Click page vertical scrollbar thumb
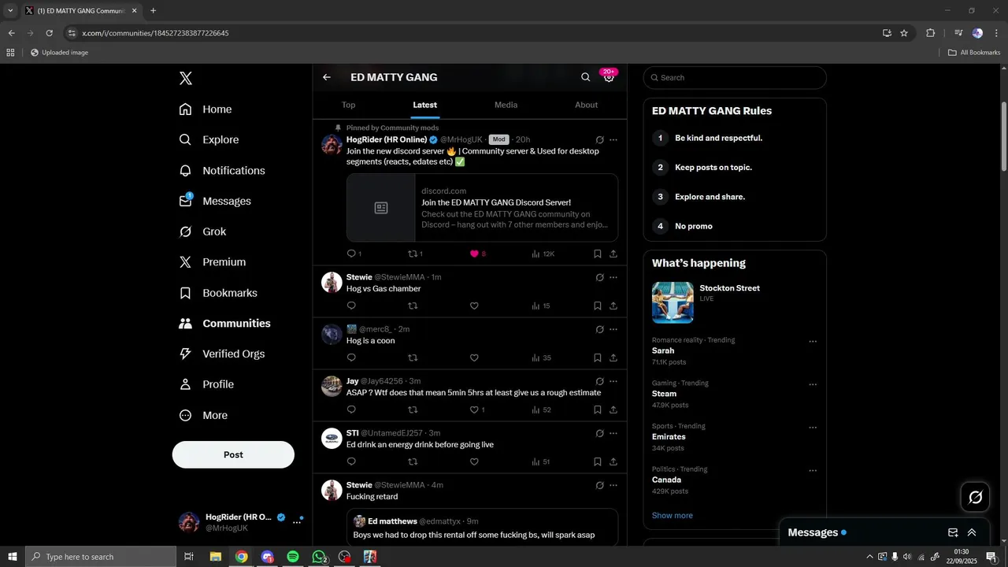 pos(1003,135)
